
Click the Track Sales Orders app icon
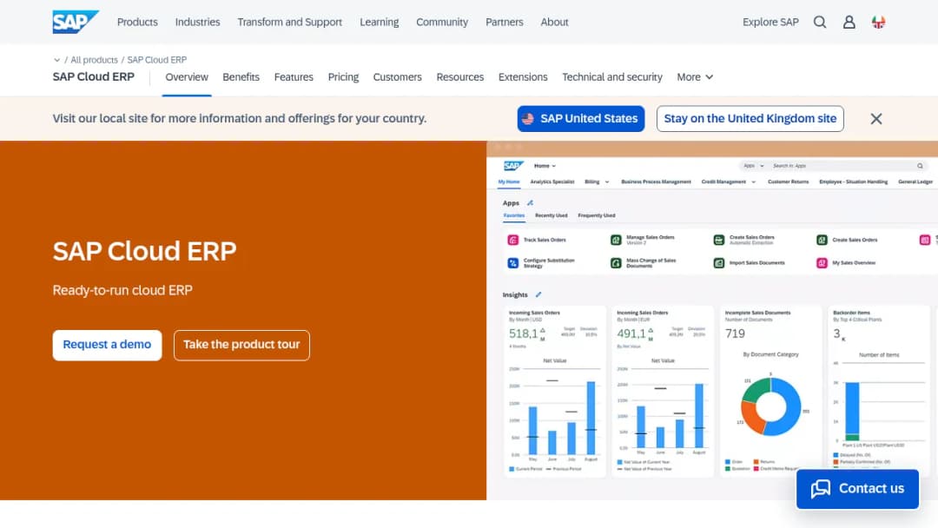512,240
